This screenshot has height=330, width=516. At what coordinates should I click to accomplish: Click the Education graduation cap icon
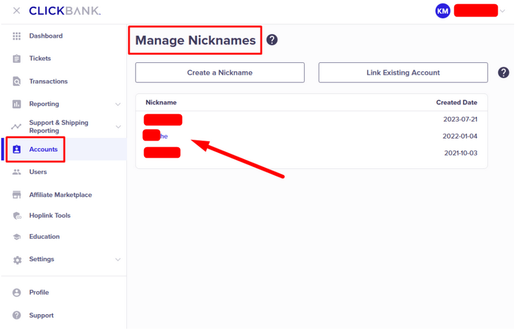(16, 237)
